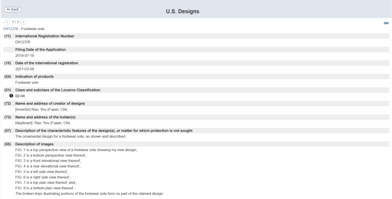
Task: Select the '1 / 1' page counter text
Action: coord(15,22)
